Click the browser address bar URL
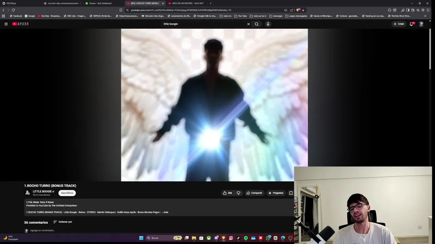This screenshot has width=435, height=244. point(181,10)
